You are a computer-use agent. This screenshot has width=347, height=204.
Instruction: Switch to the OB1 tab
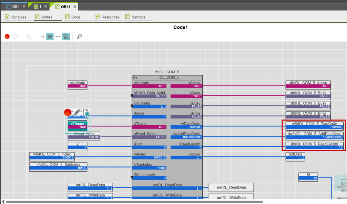[x=16, y=6]
